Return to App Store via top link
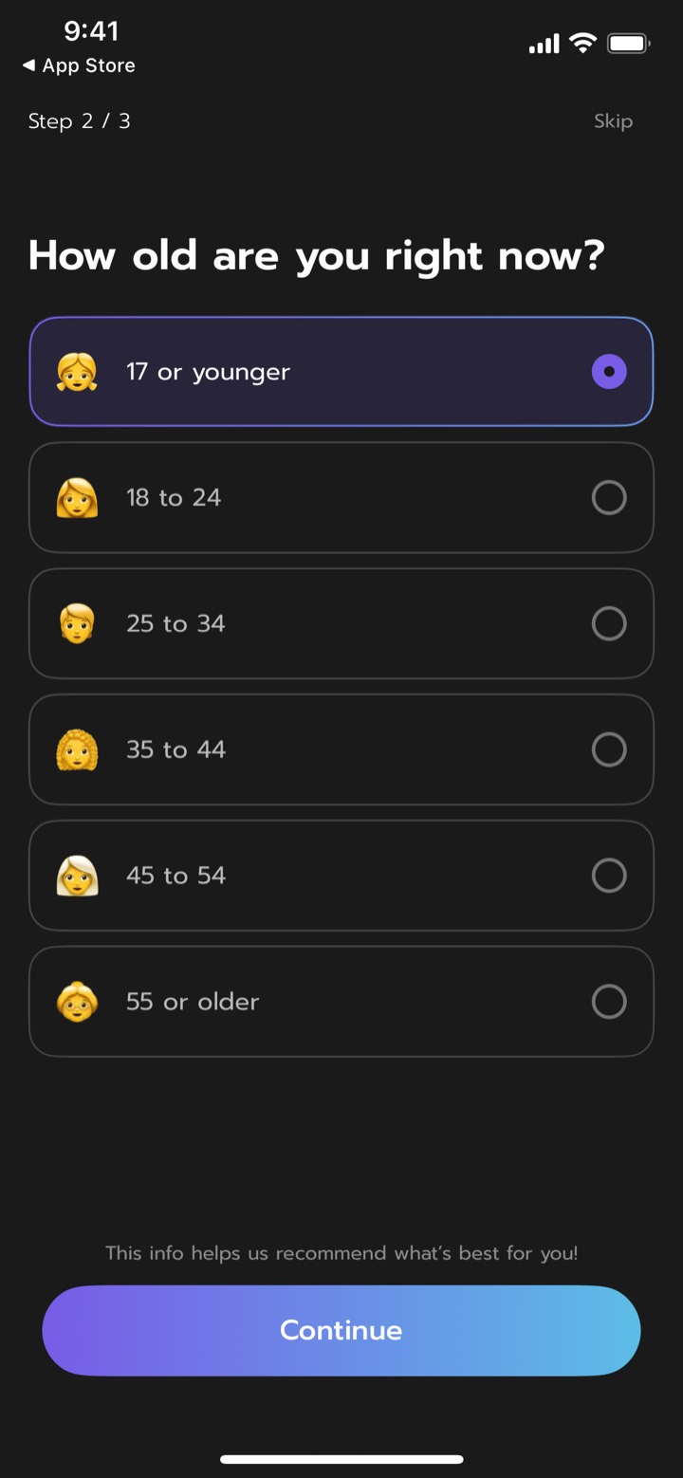This screenshot has height=1478, width=683. coord(79,65)
